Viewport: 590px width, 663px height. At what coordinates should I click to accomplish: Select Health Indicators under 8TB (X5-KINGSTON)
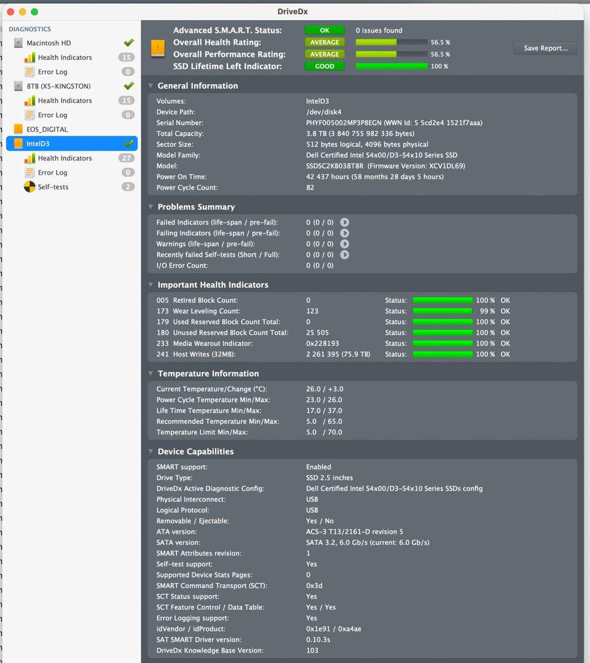coord(65,100)
